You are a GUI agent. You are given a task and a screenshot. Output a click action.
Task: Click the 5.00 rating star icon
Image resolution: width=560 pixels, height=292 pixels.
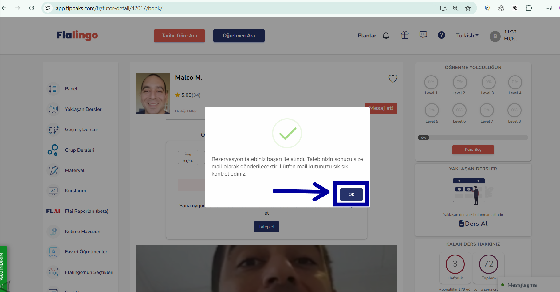click(x=177, y=95)
